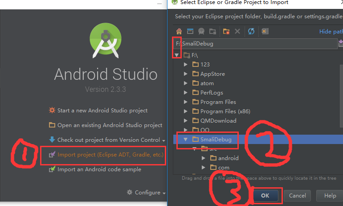Collapse the SmaliDebug folder
Screen dimensions: 343x206
pos(185,140)
